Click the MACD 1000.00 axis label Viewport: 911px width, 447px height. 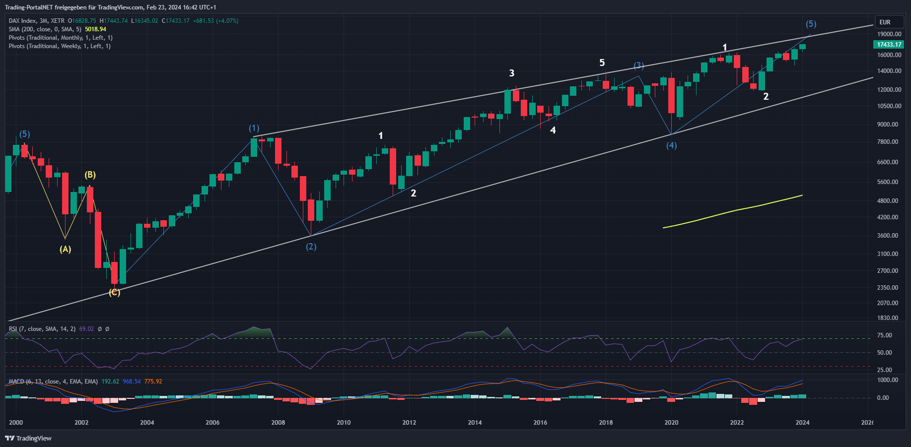888,380
